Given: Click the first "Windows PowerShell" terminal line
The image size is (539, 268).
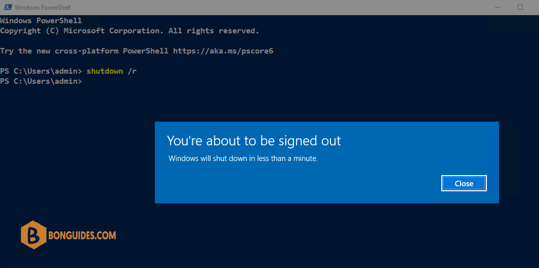Looking at the screenshot, I should [x=41, y=21].
